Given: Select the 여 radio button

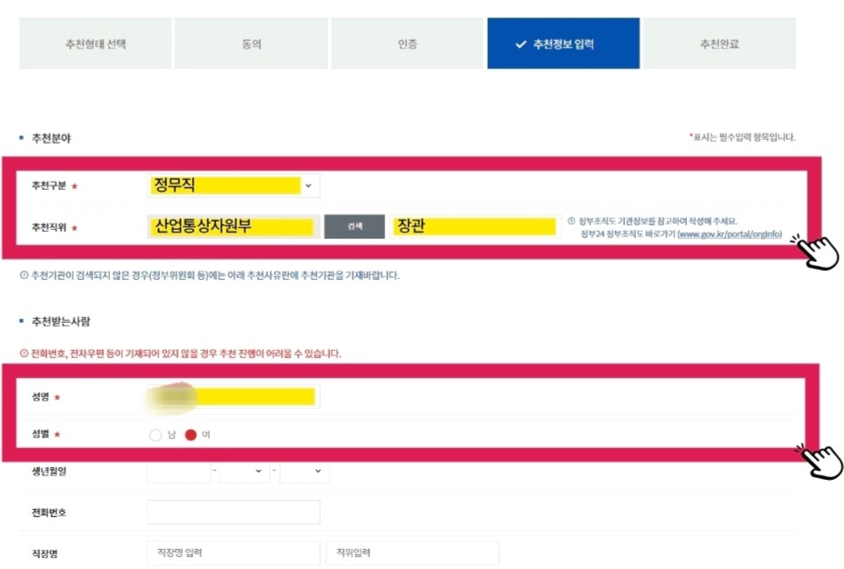Looking at the screenshot, I should [191, 435].
